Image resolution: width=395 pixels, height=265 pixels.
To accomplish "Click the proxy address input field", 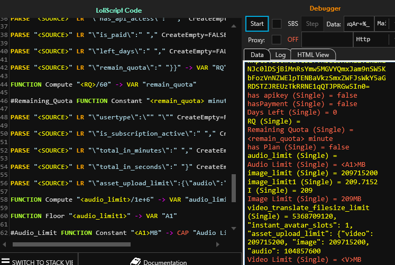I will (327, 40).
